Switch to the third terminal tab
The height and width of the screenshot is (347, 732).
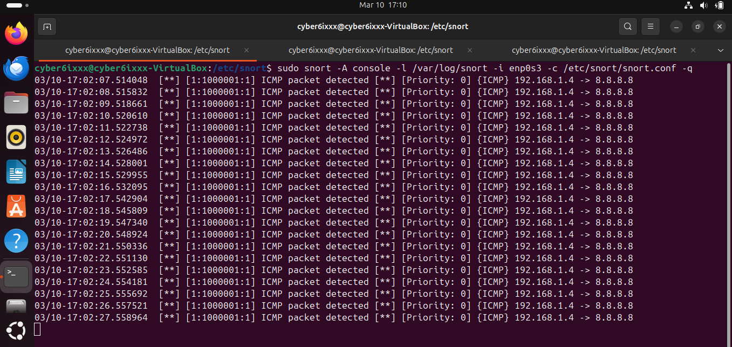pos(594,50)
